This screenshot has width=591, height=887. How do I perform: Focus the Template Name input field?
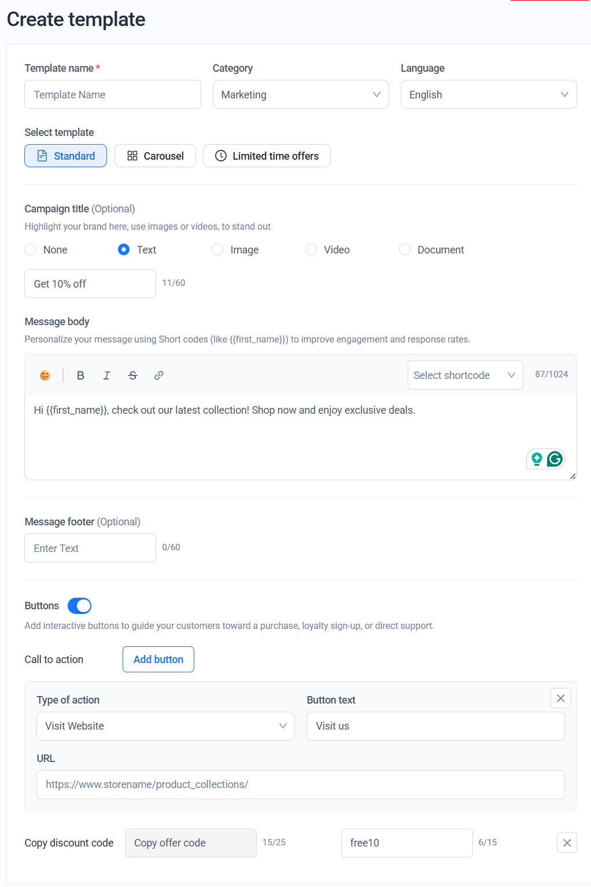point(113,95)
